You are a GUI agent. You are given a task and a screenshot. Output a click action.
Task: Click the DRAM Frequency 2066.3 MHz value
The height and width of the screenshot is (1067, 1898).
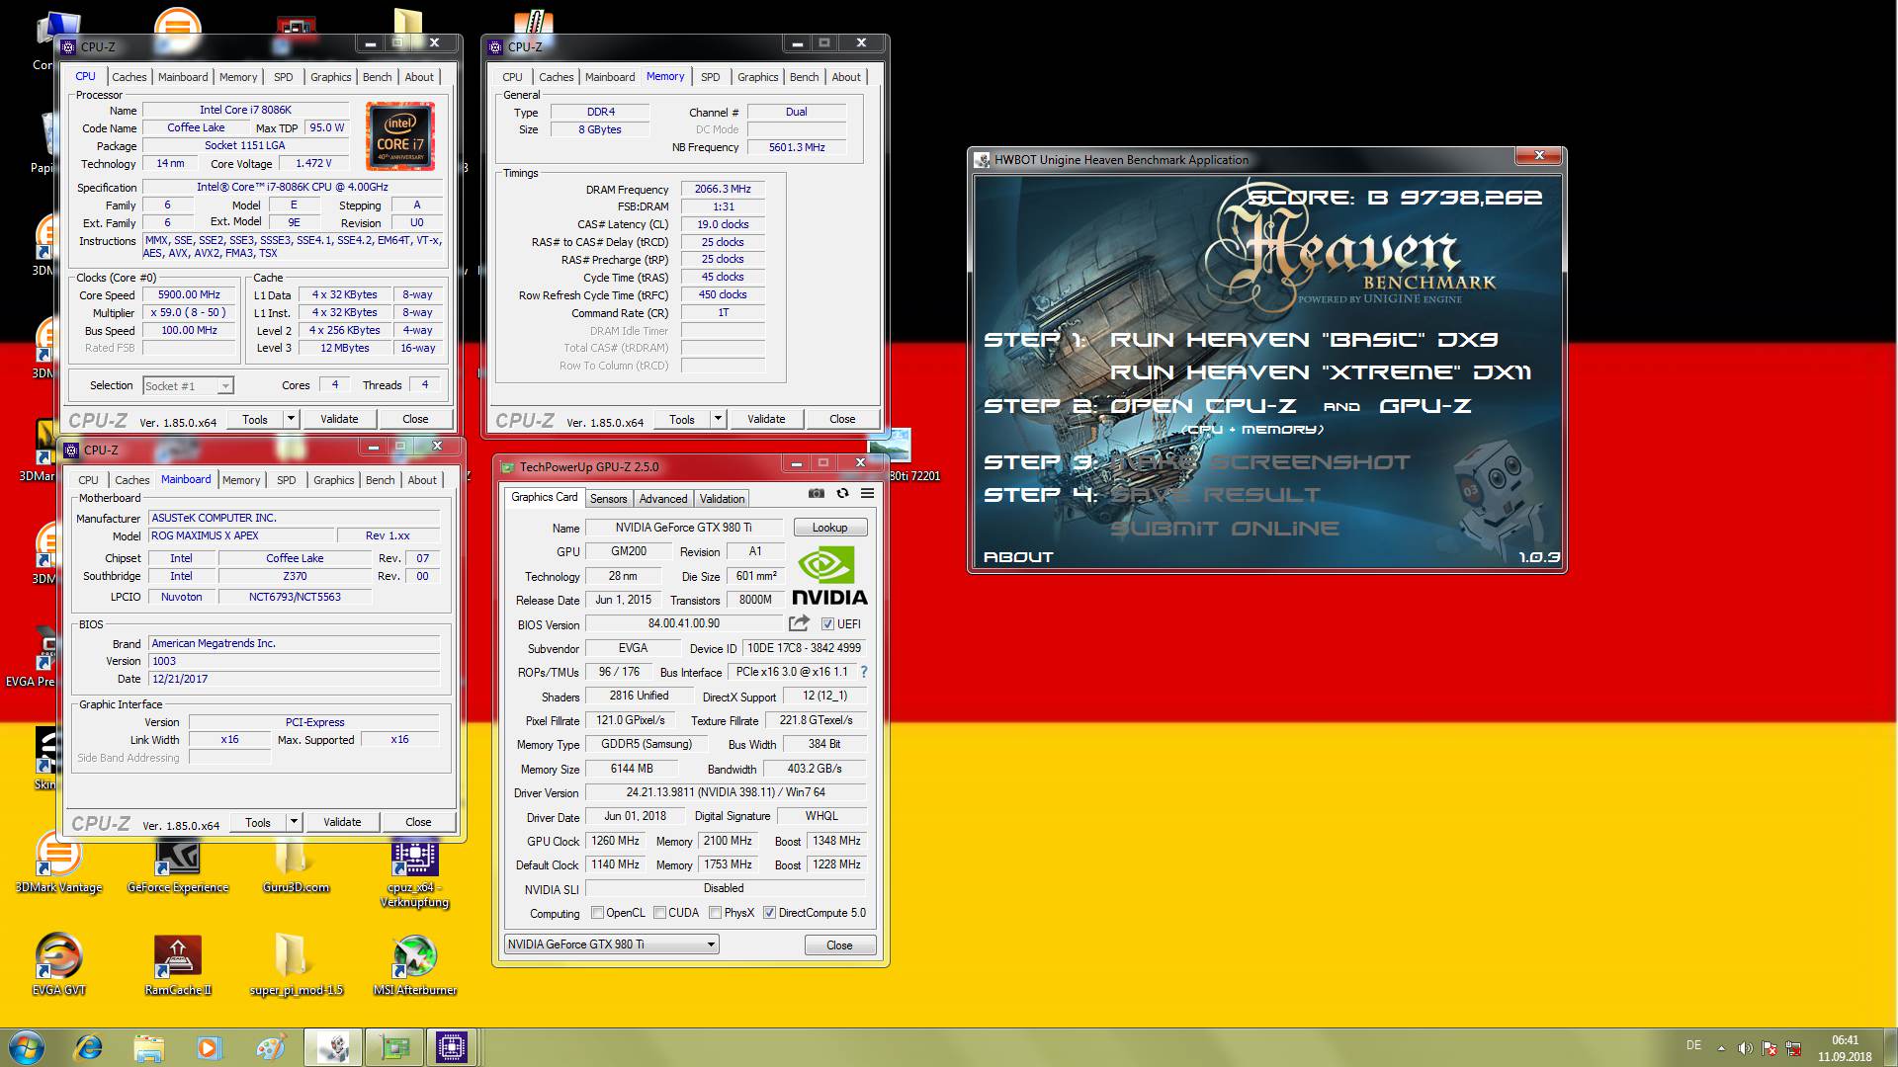click(723, 189)
